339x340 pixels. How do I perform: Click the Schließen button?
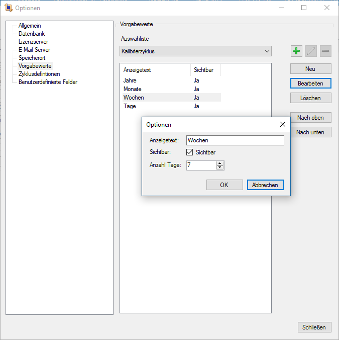pyautogui.click(x=314, y=327)
